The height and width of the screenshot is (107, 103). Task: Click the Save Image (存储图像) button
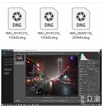pyautogui.click(x=19, y=101)
